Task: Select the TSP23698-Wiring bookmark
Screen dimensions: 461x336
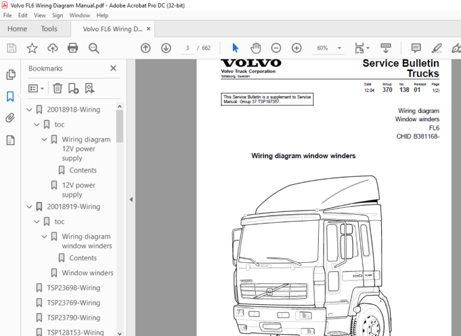Action: [73, 288]
